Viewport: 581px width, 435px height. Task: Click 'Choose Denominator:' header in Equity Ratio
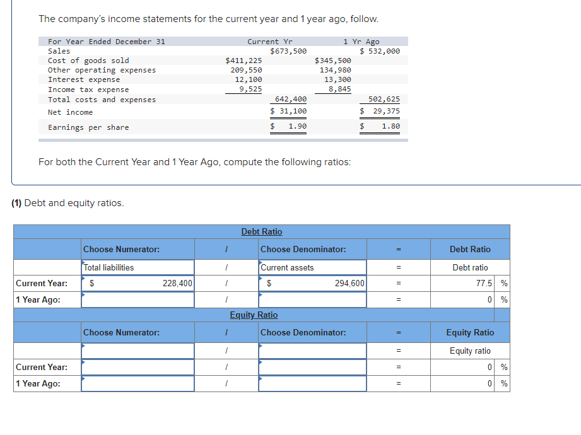click(x=303, y=332)
